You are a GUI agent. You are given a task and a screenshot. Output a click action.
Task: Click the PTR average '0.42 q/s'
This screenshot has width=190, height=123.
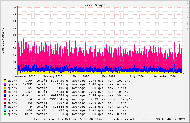[96, 107]
